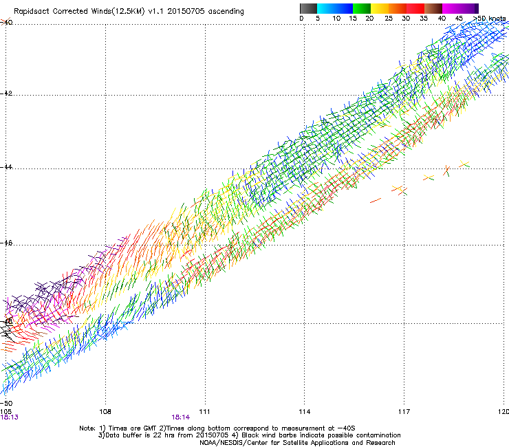Image resolution: width=509 pixels, height=447 pixels.
Task: Select the gray 0-5 knots legend segment
Action: point(308,8)
